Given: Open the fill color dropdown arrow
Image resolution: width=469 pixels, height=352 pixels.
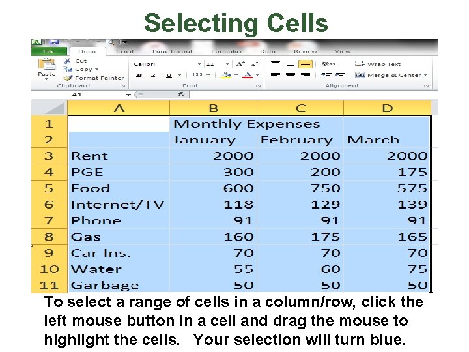Looking at the screenshot, I should point(236,75).
